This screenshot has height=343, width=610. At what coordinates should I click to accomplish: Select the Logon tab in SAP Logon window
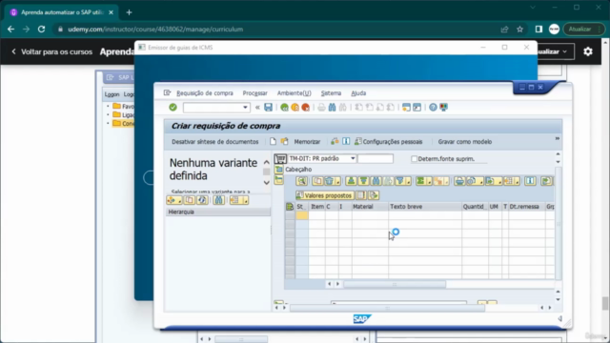click(x=112, y=94)
